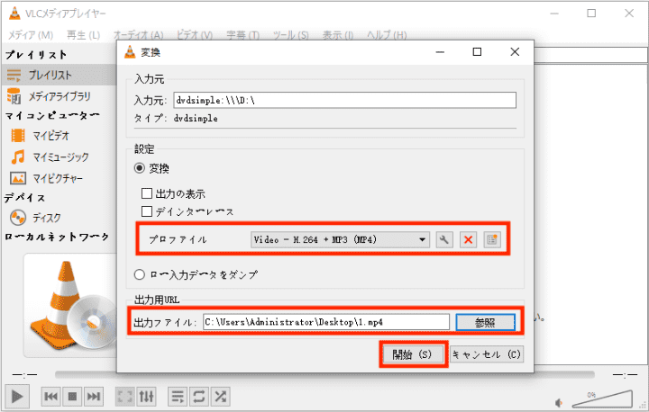The height and width of the screenshot is (412, 649).
Task: Click the キャンセル (C) button
Action: [487, 354]
